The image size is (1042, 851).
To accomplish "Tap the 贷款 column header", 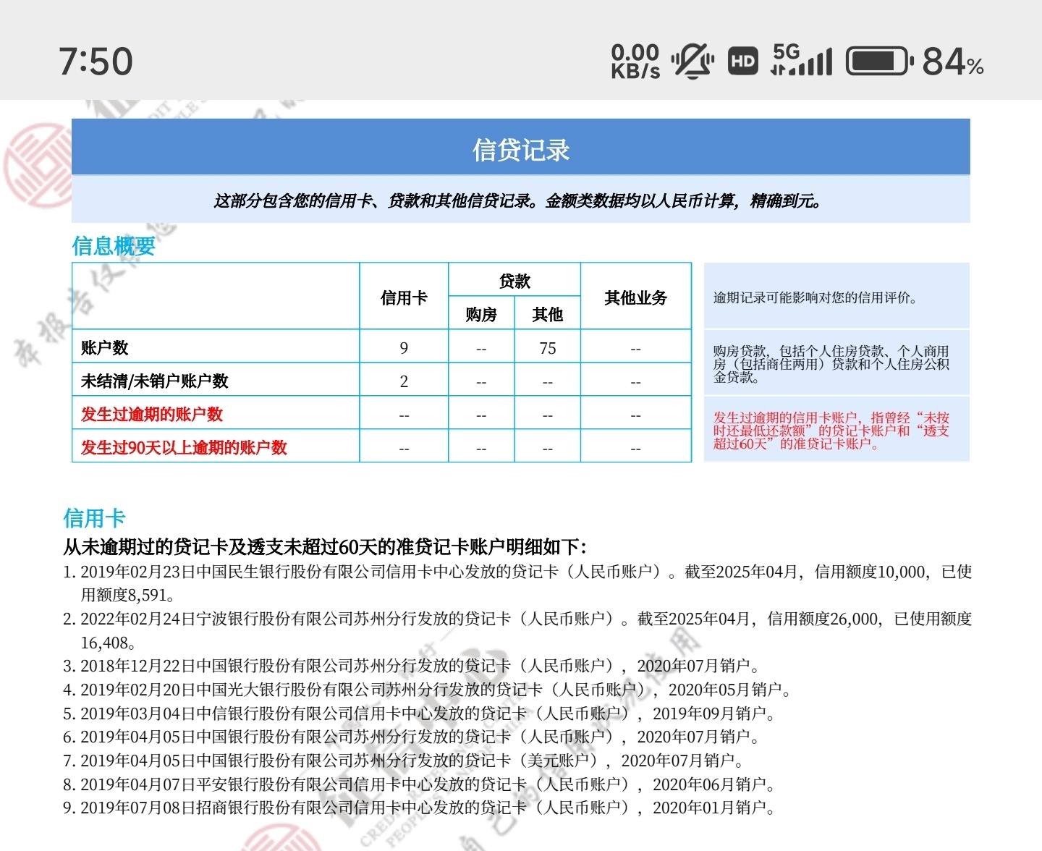I will [x=514, y=281].
